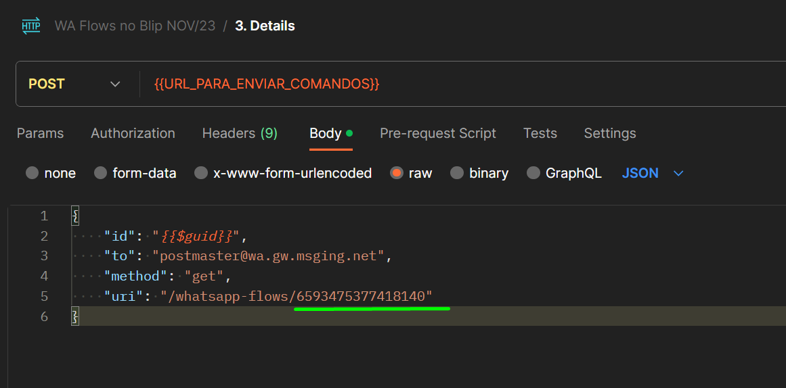The width and height of the screenshot is (786, 388).
Task: Expand the JSON body format dropdown
Action: coord(653,173)
